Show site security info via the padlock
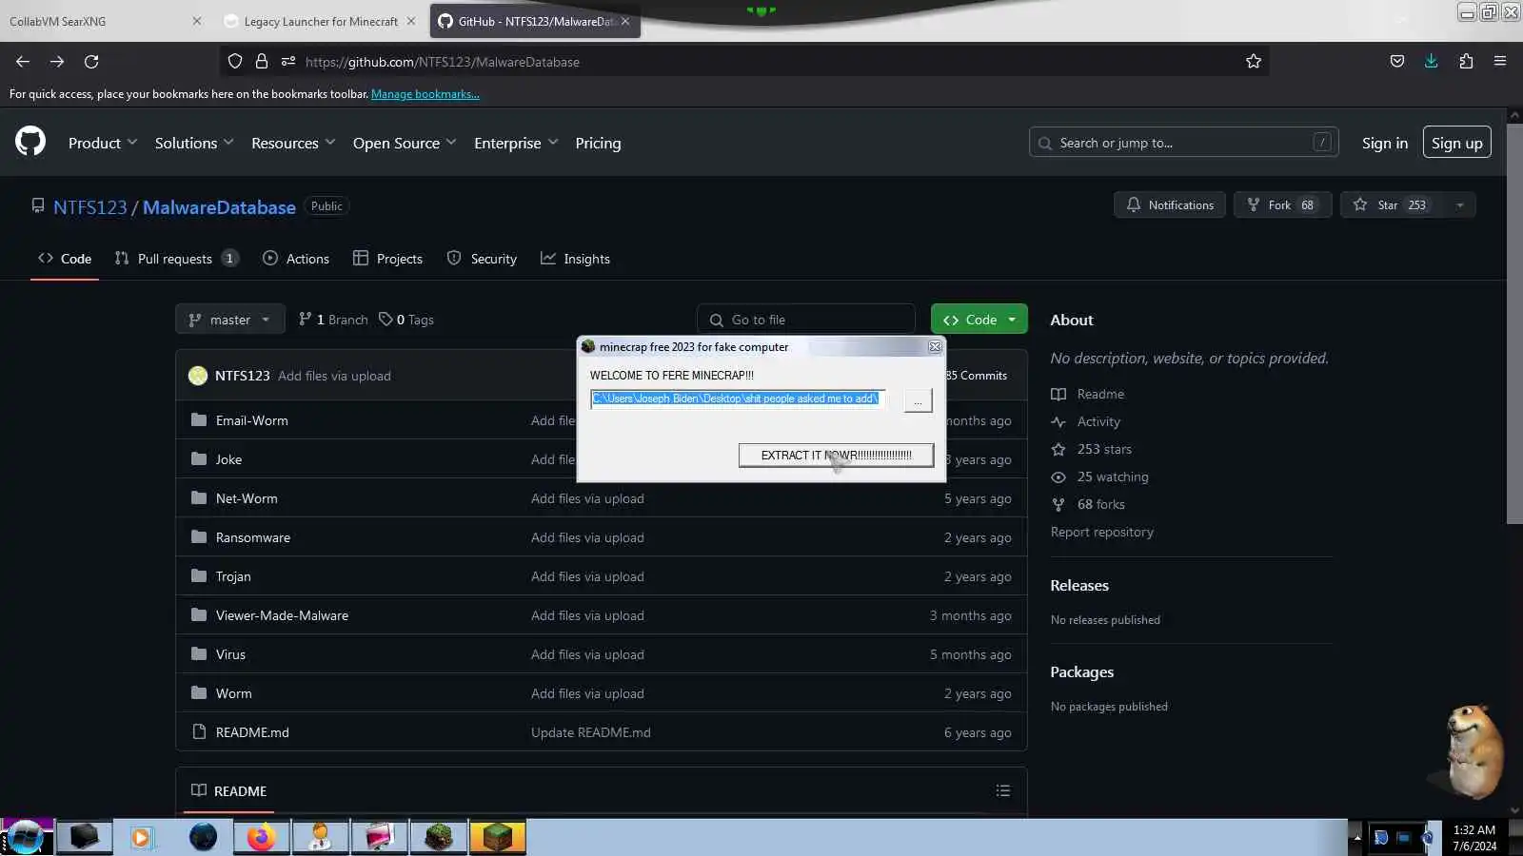 click(x=262, y=62)
